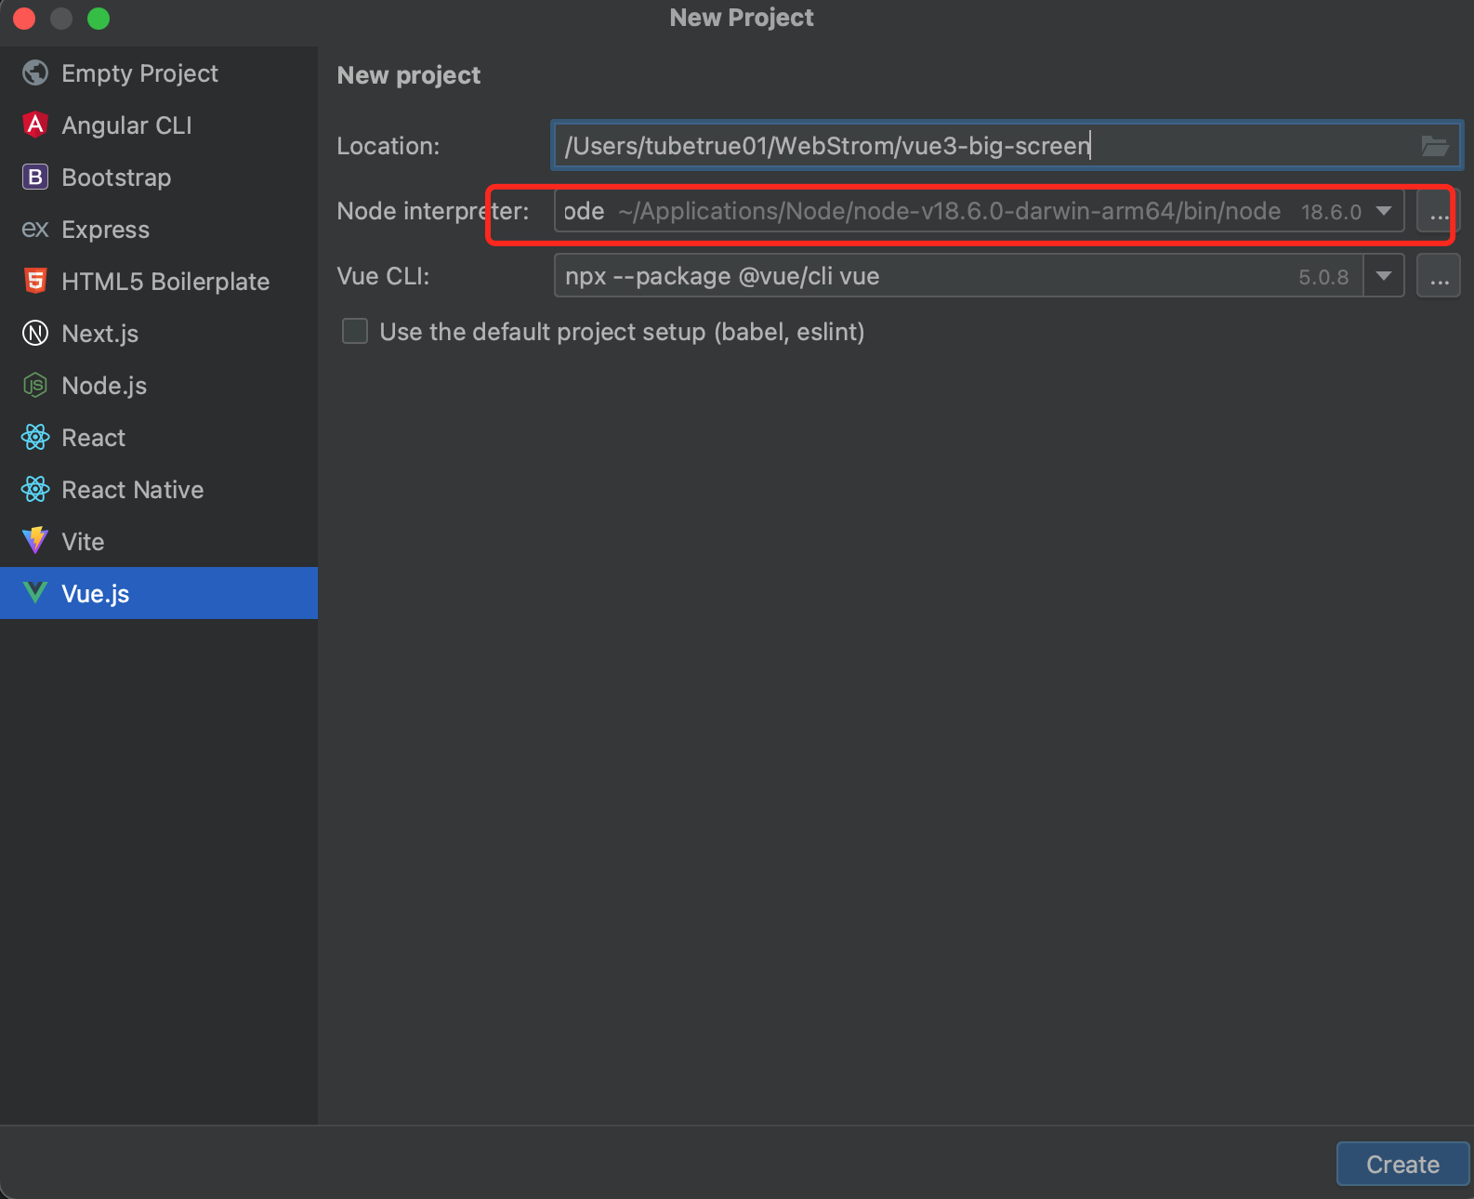Pick React Native project type
Image resolution: width=1474 pixels, height=1199 pixels.
(159, 489)
